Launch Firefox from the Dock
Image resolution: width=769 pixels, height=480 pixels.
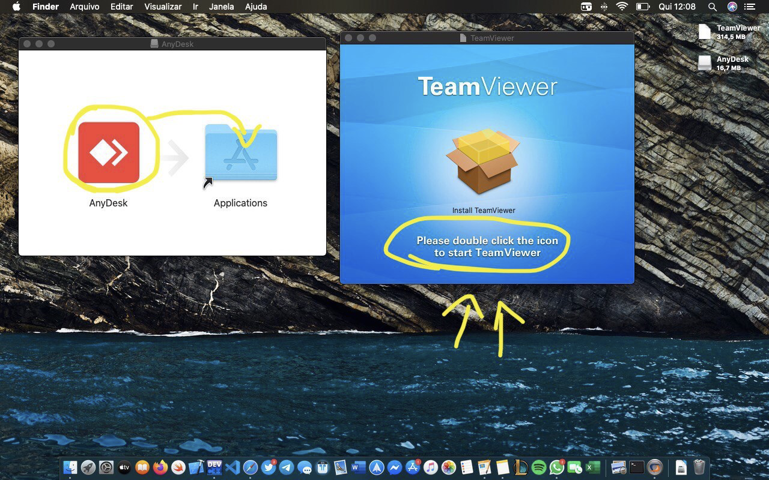click(x=160, y=467)
